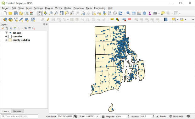Click the county_subdivs fill color swatch

tap(10, 40)
